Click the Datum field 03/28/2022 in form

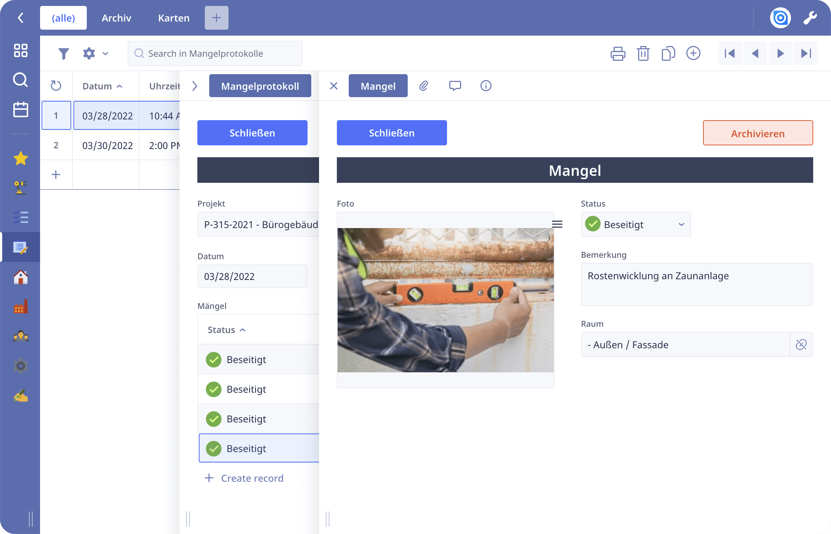pyautogui.click(x=252, y=276)
